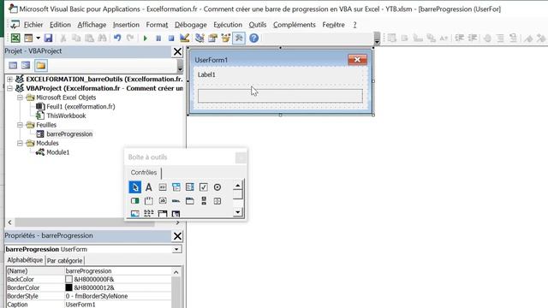The width and height of the screenshot is (548, 308).
Task: Edit the (Name) property value barreProgression
Action: coord(118,271)
